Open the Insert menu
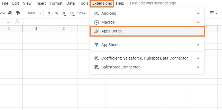Screen dimensions: 222x110 [41, 3]
